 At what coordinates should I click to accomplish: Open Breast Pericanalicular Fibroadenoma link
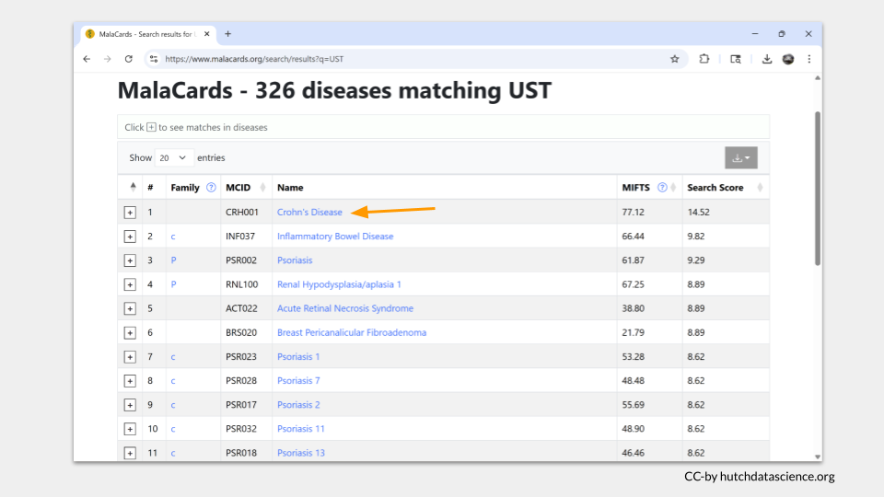click(351, 332)
